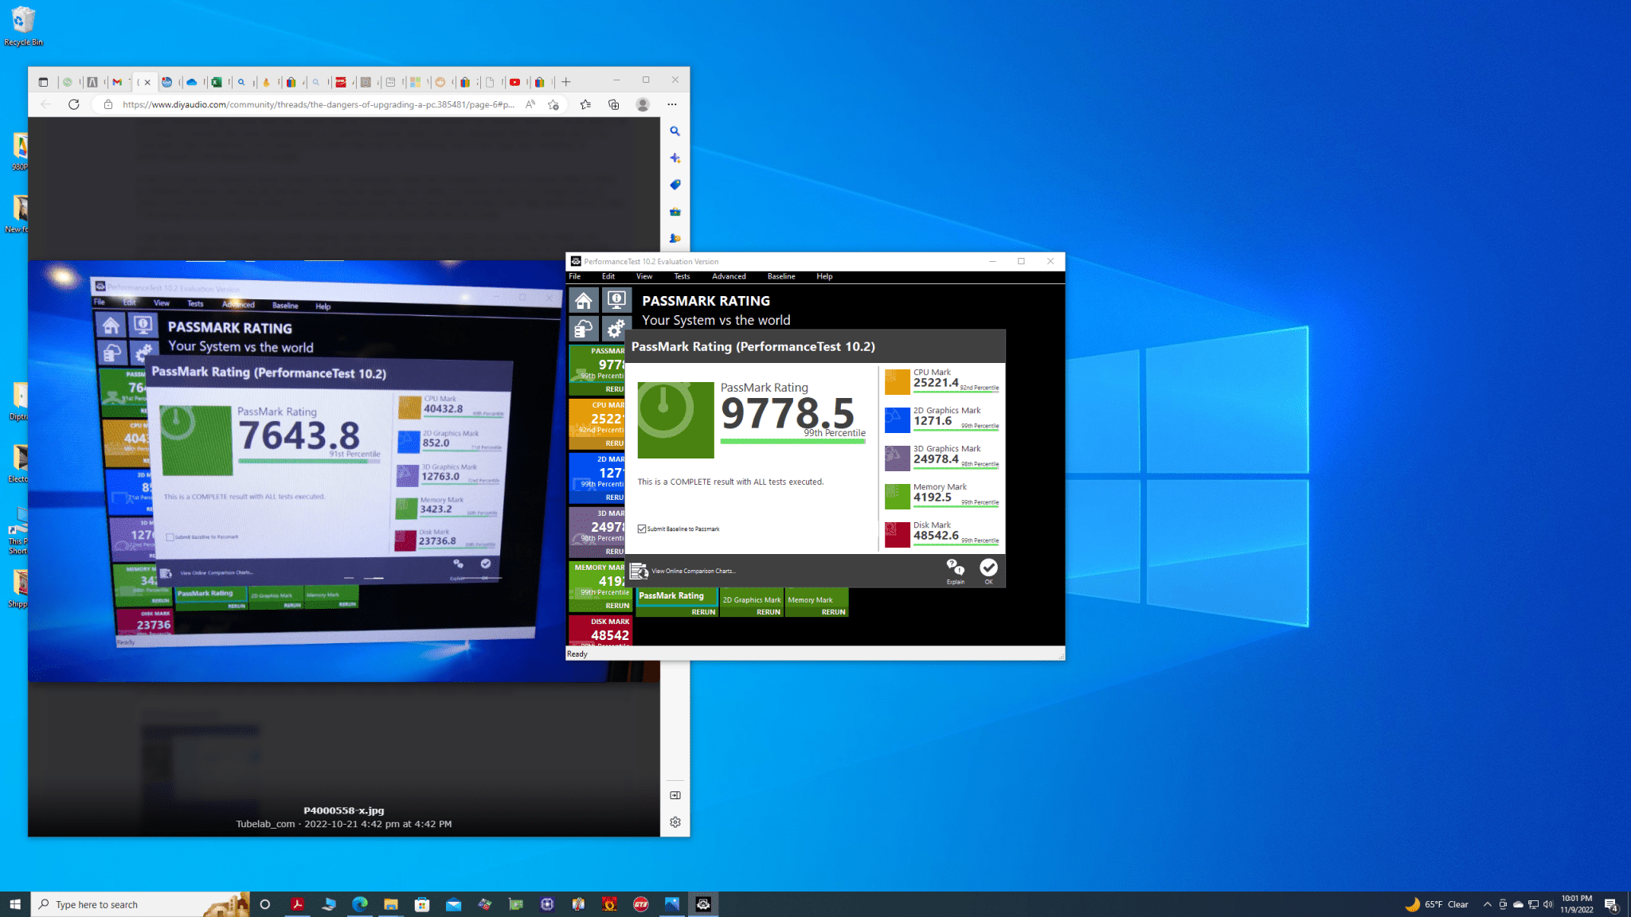The height and width of the screenshot is (917, 1631).
Task: Click the OK checkmark icon
Action: (x=988, y=569)
